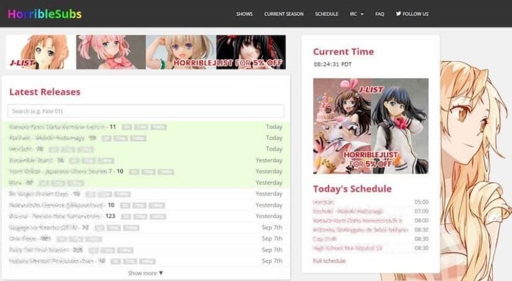Select the Current Time heading
The image size is (512, 281).
click(344, 52)
